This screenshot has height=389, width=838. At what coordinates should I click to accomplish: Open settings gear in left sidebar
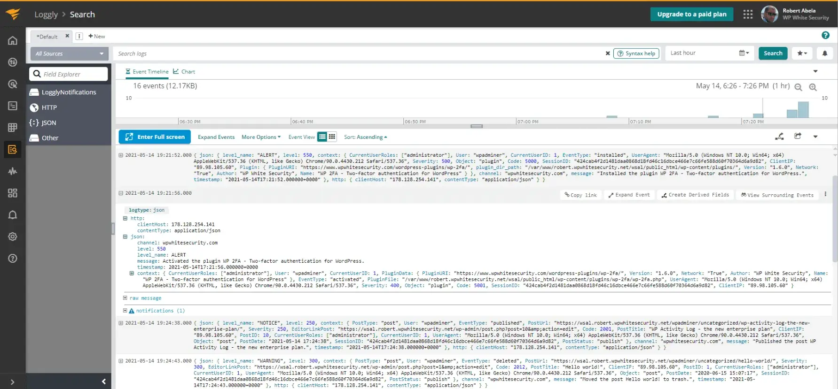click(13, 236)
